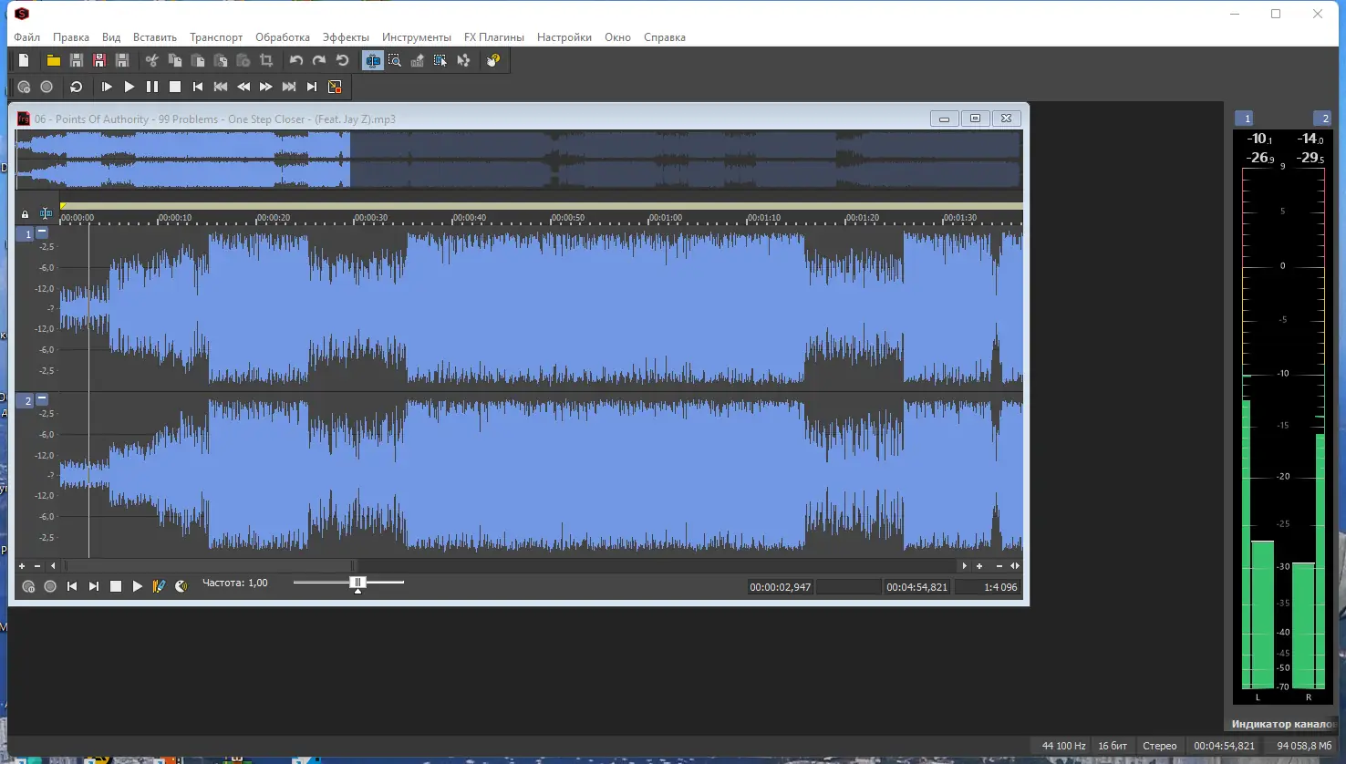The height and width of the screenshot is (764, 1346).
Task: Click Go to Start in waveform window's transport
Action: (x=72, y=586)
